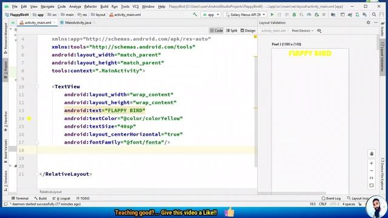Click the yellow inspection marker atop editor scrollbar

(255, 36)
